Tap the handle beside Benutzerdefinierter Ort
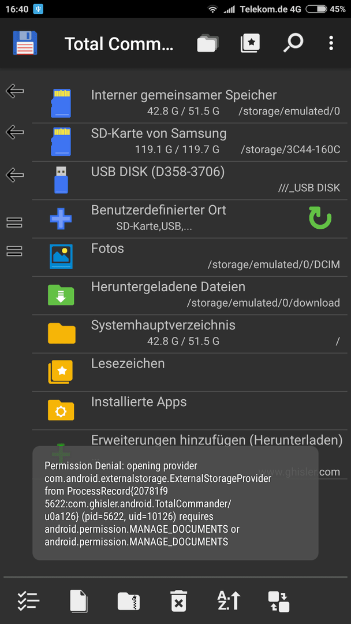The height and width of the screenshot is (624, 351). pyautogui.click(x=14, y=222)
